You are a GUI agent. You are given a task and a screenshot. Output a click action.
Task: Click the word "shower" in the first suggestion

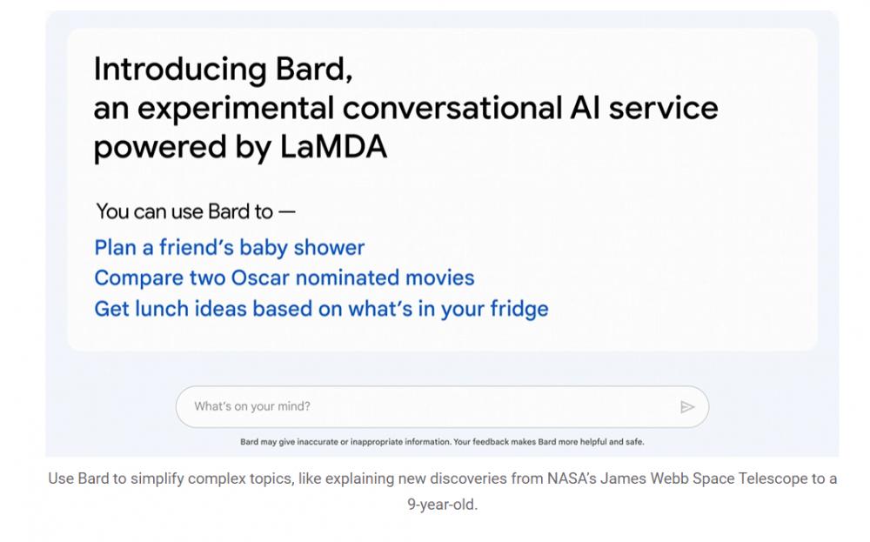click(329, 247)
